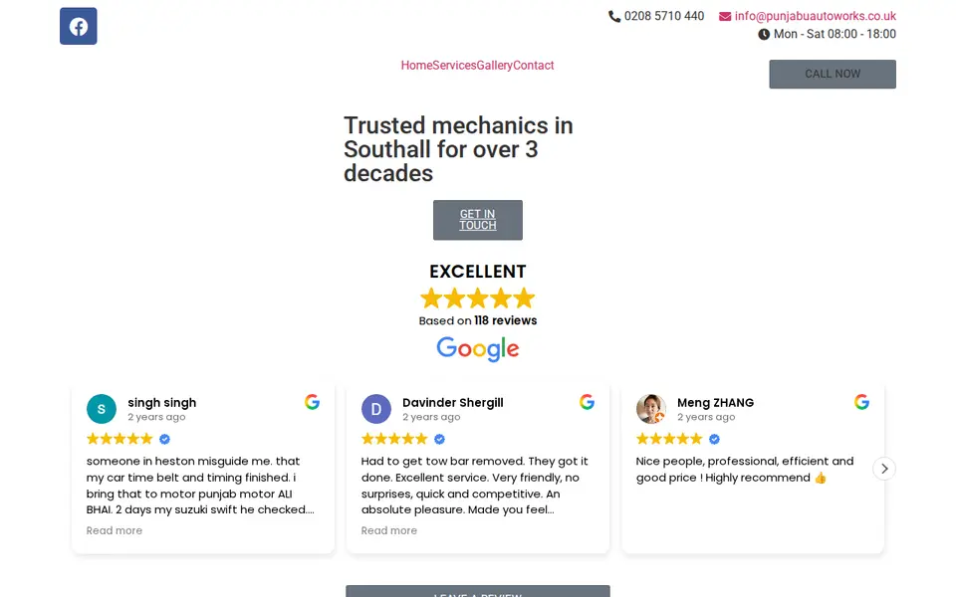Image resolution: width=956 pixels, height=597 pixels.
Task: Go to the Home menu item
Action: pyautogui.click(x=416, y=66)
